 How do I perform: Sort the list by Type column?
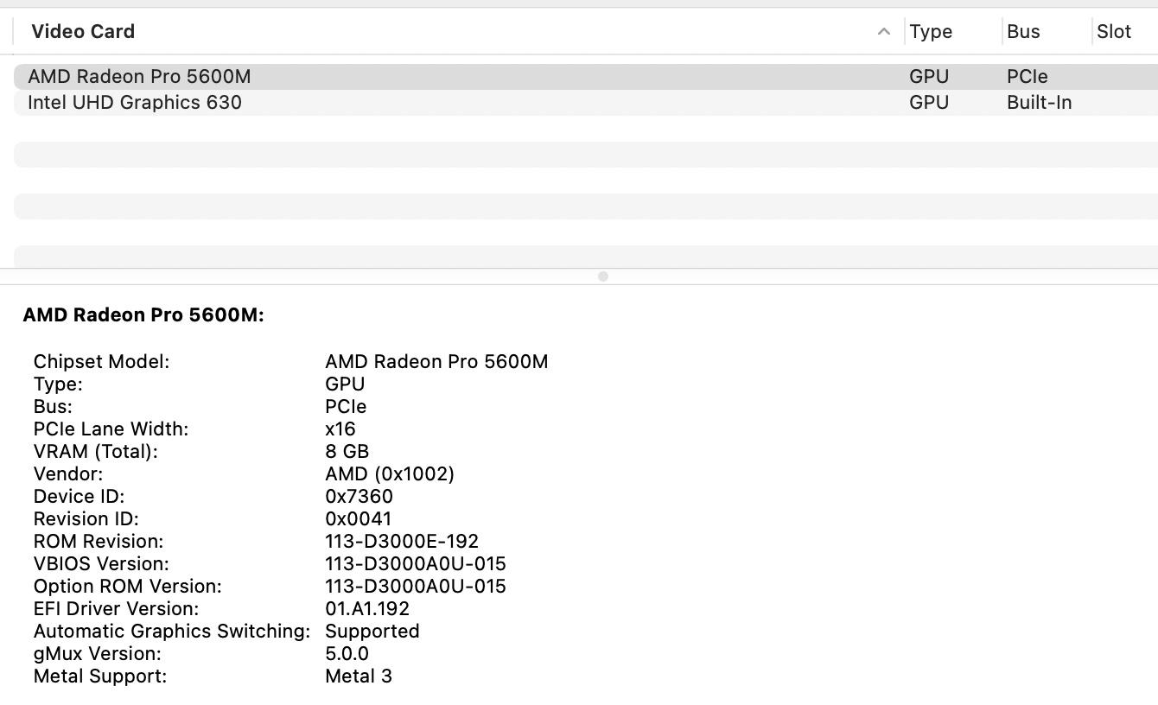pos(931,32)
